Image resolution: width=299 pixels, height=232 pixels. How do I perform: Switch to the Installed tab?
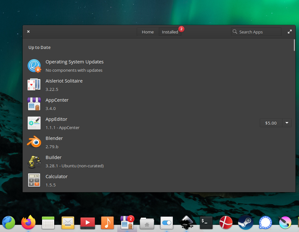pos(170,32)
